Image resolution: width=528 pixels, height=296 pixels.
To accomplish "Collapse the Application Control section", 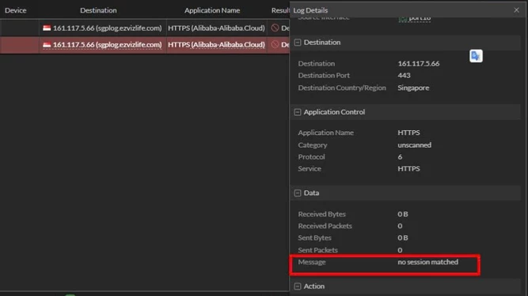I will click(298, 112).
